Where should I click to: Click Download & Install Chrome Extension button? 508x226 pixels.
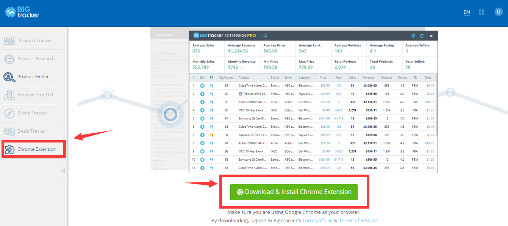tap(294, 192)
